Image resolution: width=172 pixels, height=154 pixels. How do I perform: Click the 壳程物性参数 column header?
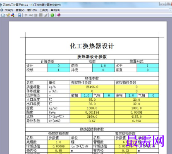point(81,83)
